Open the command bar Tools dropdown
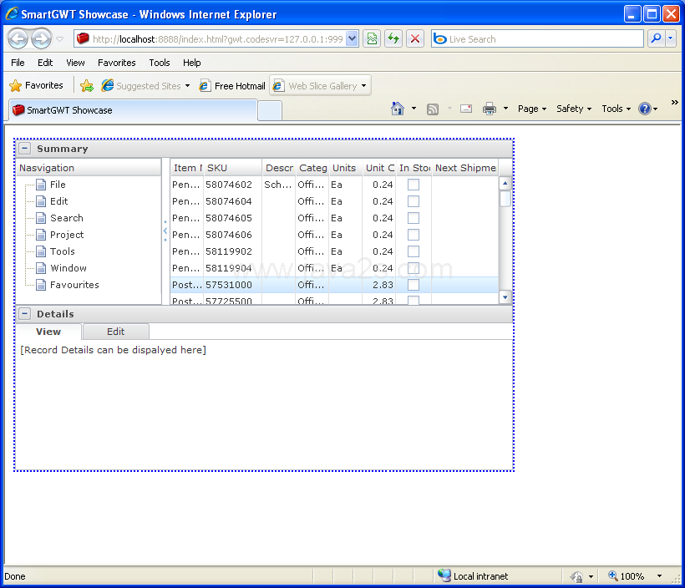The image size is (685, 588). point(616,109)
